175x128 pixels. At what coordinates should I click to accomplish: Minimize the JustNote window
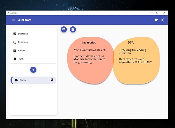[x=150, y=13]
